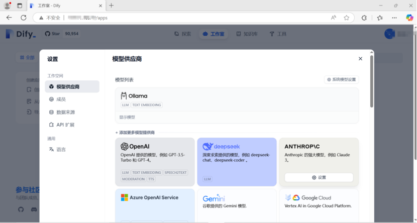
Task: Click browser refresh icon
Action: coord(24,18)
